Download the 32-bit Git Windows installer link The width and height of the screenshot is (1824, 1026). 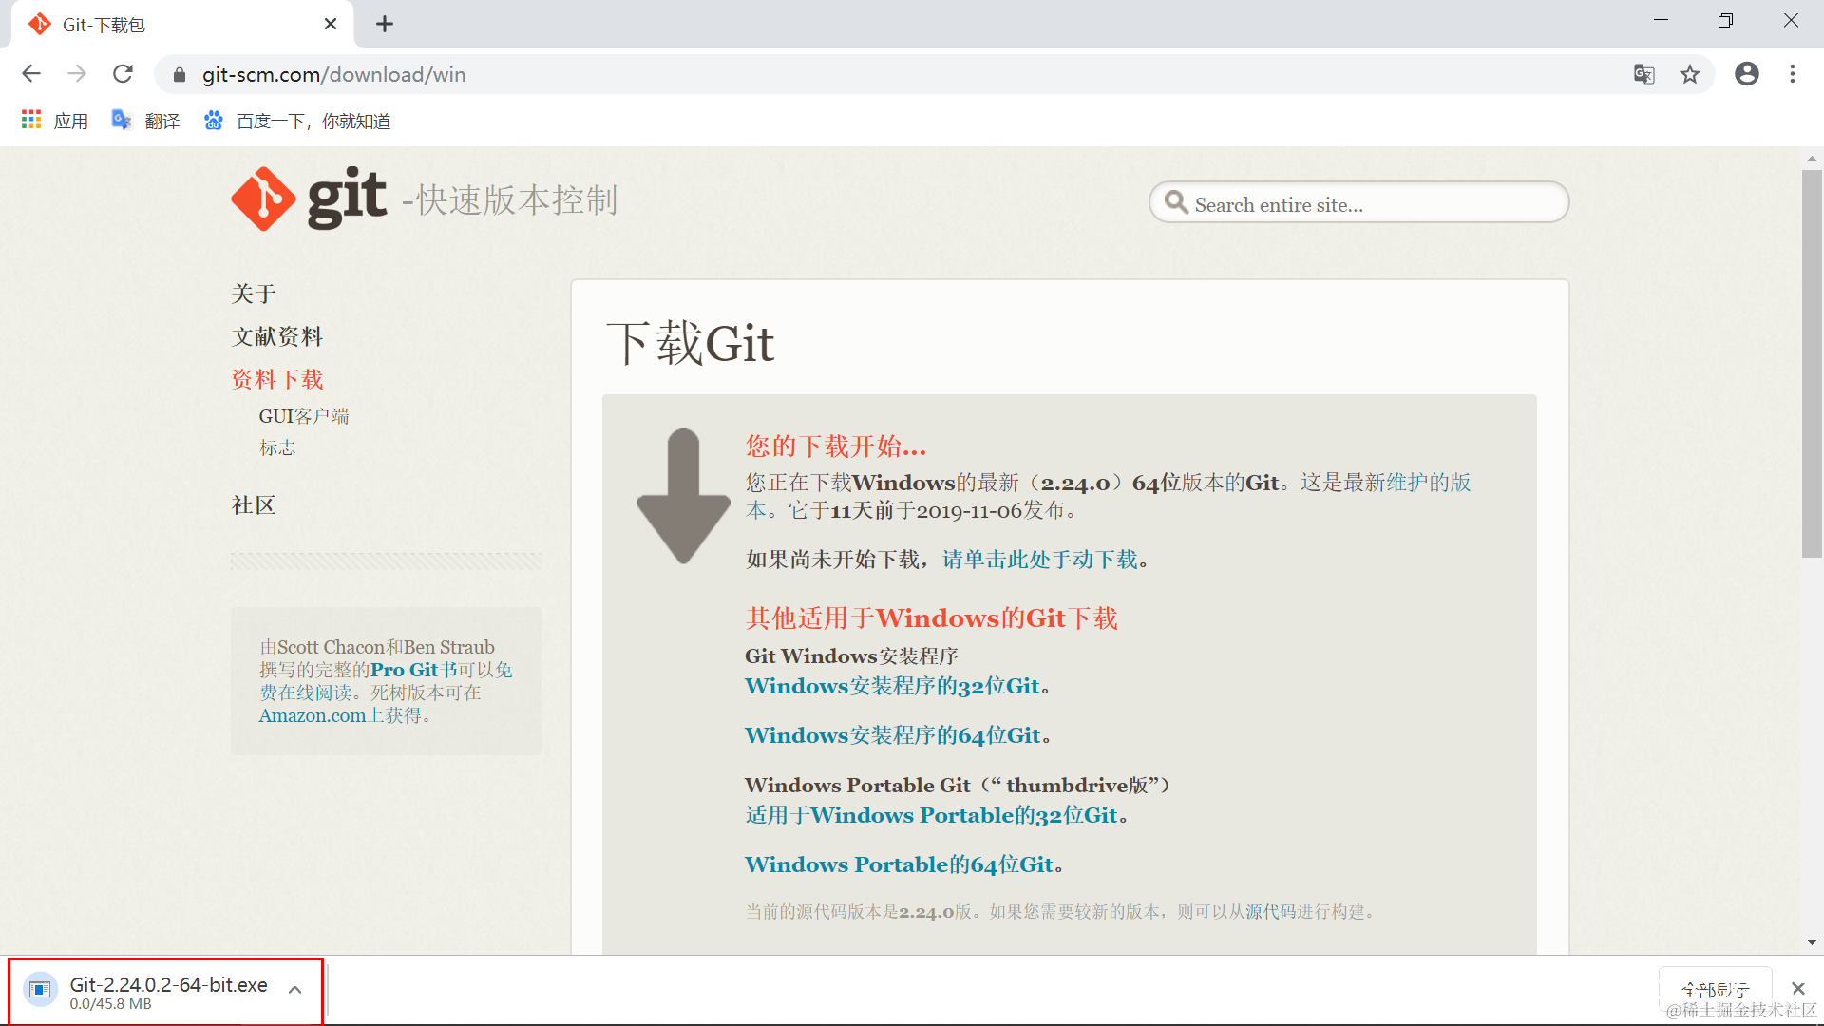891,686
